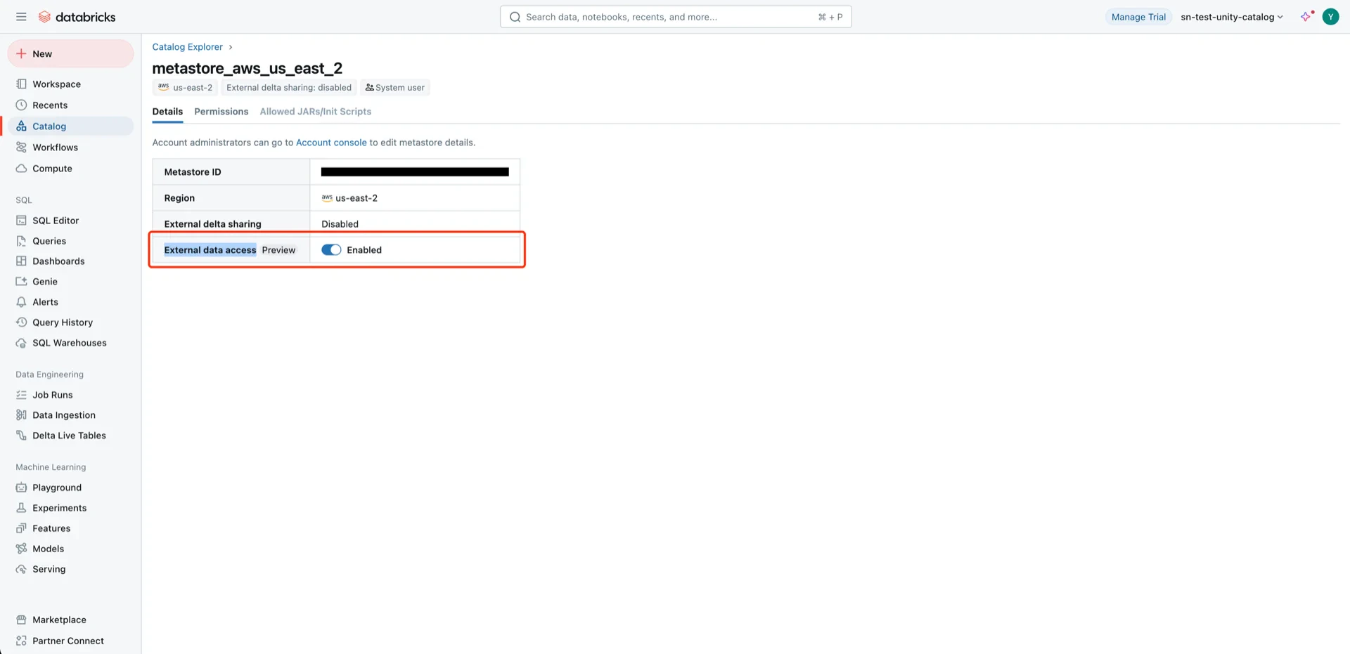Click the search data and notebooks field
The image size is (1350, 654).
click(x=676, y=17)
